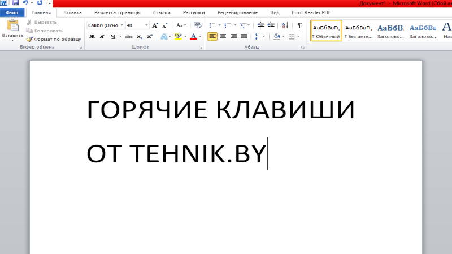This screenshot has height=254, width=452.
Task: Open the Буфер обмена dialog launcher
Action: click(80, 48)
